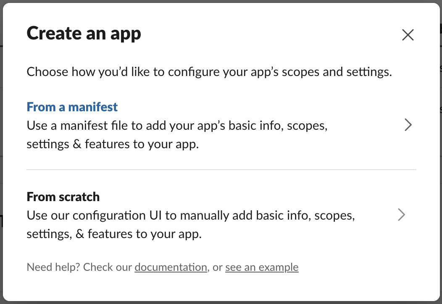The width and height of the screenshot is (442, 304).
Task: Click the Create an app dialog title
Action: [x=84, y=34]
